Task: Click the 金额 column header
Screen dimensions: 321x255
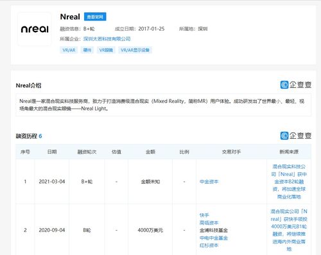Action: [150, 152]
